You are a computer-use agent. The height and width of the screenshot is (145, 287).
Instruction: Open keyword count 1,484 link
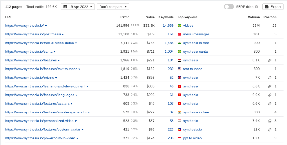point(169,43)
